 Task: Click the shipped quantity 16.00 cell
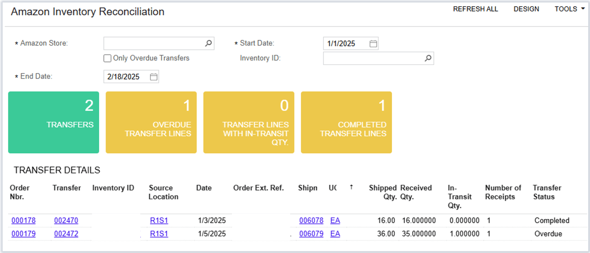pyautogui.click(x=386, y=220)
